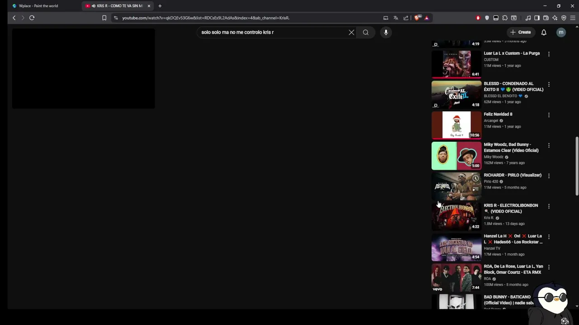Screen dimensions: 579x325
Task: View site information icon in address bar
Action: pyautogui.click(x=116, y=18)
